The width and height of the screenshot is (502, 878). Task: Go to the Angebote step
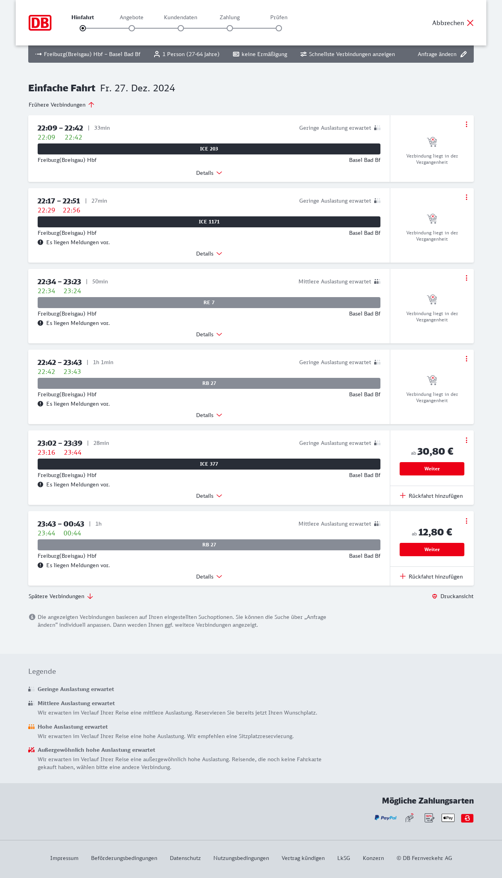click(x=132, y=28)
